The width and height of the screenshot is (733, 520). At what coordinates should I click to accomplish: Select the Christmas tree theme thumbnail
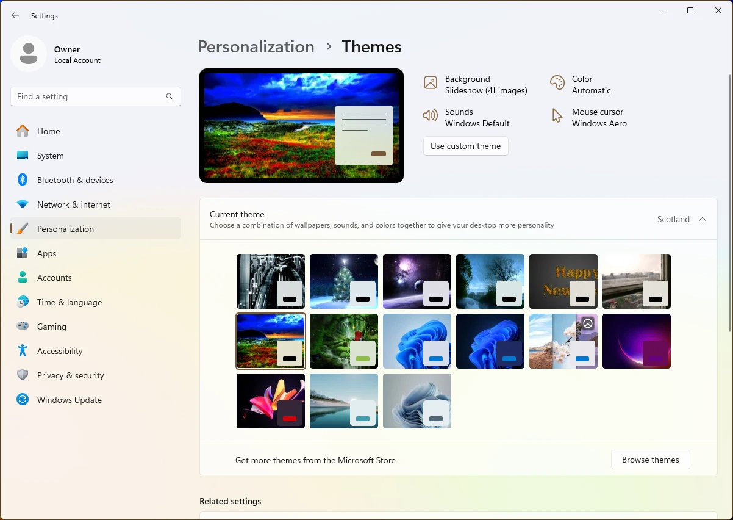(344, 281)
